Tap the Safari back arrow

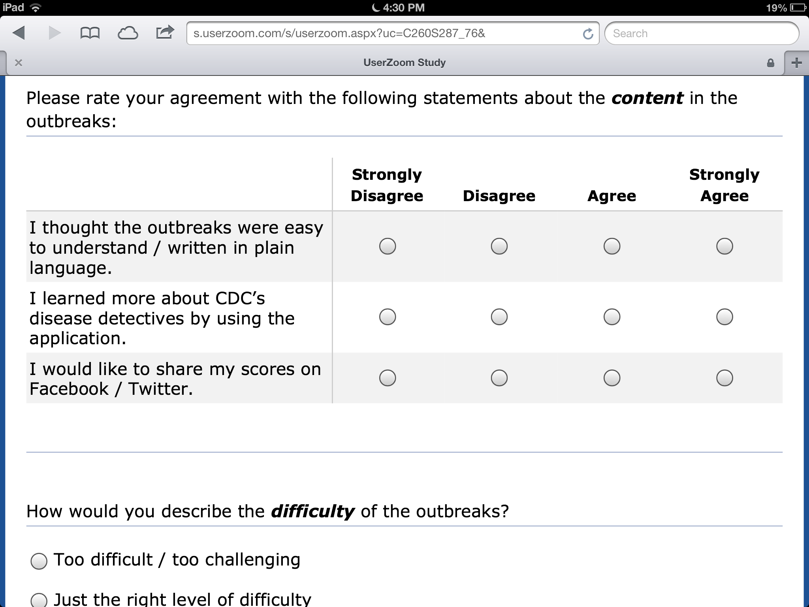[19, 33]
